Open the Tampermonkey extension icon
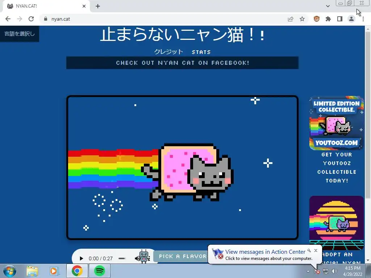 click(x=317, y=19)
